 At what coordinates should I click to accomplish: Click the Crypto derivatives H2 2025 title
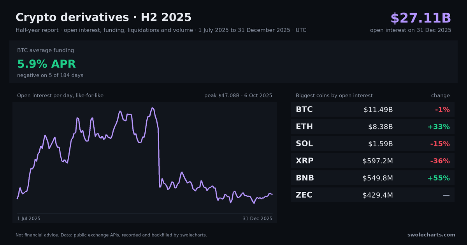click(104, 17)
